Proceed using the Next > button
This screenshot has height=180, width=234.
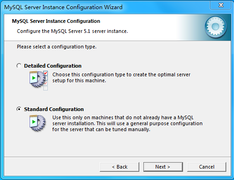click(x=163, y=167)
